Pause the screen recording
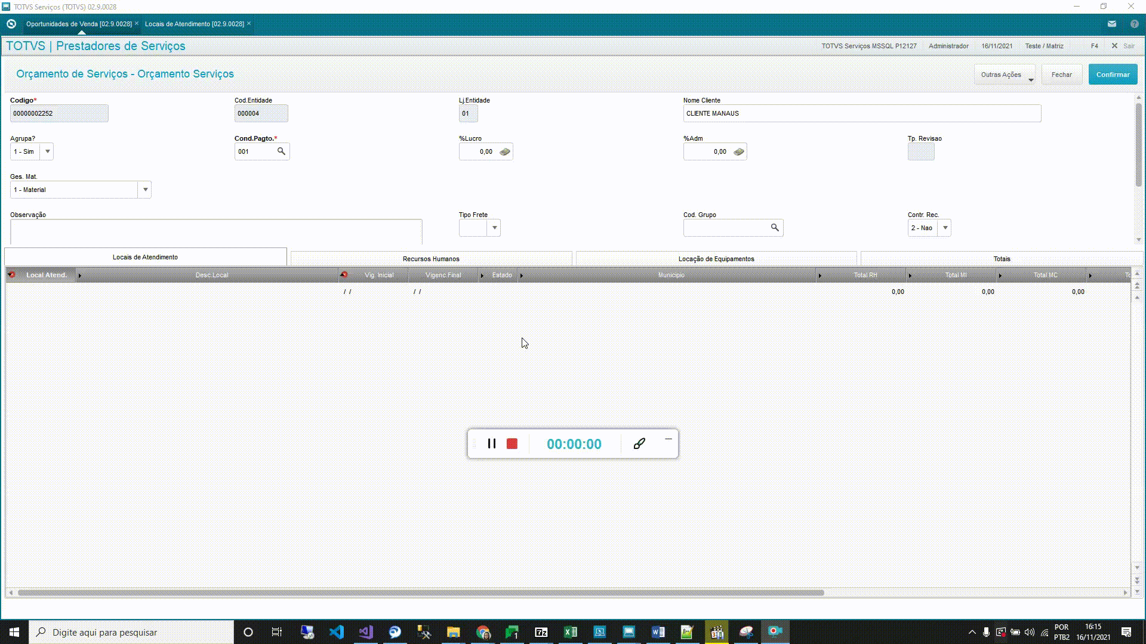Image resolution: width=1146 pixels, height=644 pixels. coord(492,444)
